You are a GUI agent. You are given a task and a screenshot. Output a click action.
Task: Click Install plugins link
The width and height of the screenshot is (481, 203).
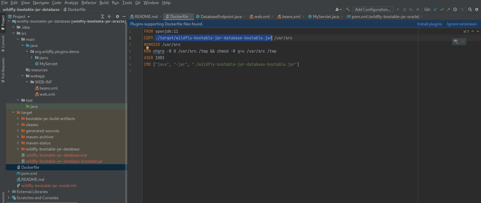pos(429,24)
